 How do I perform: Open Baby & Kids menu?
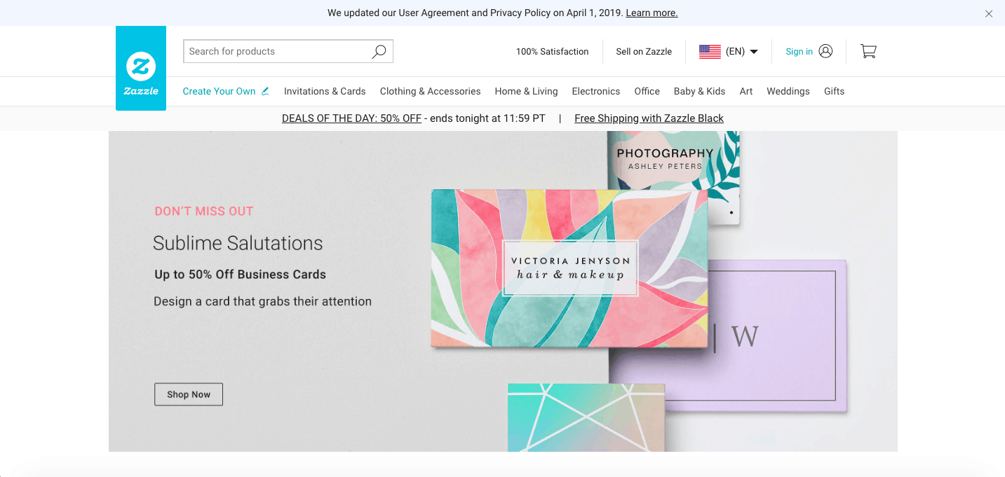click(699, 91)
